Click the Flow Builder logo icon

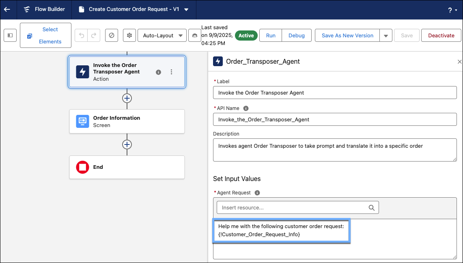pyautogui.click(x=27, y=9)
